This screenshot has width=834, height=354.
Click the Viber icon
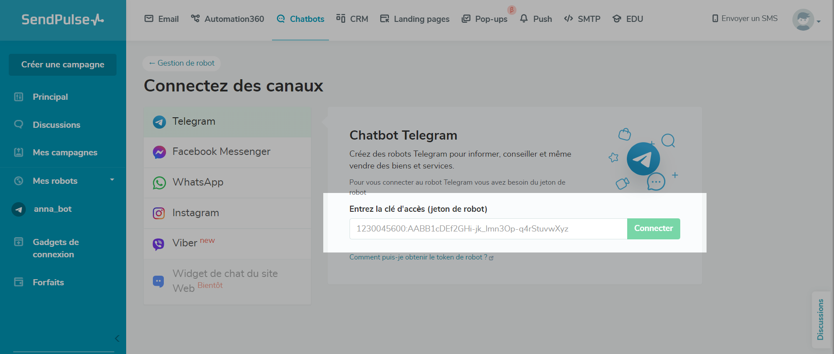tap(158, 244)
